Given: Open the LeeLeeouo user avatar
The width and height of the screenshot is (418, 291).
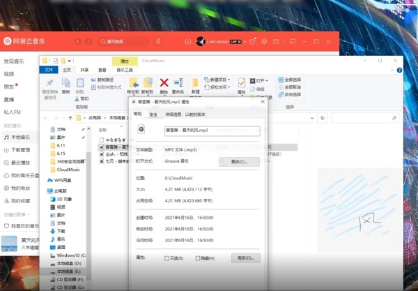Looking at the screenshot, I should click(x=201, y=41).
